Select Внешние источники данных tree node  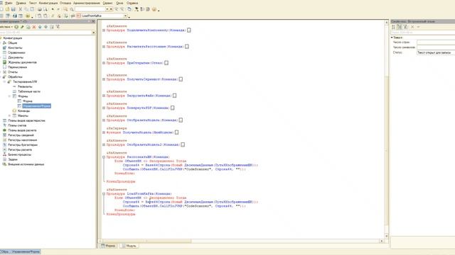pyautogui.click(x=26, y=164)
